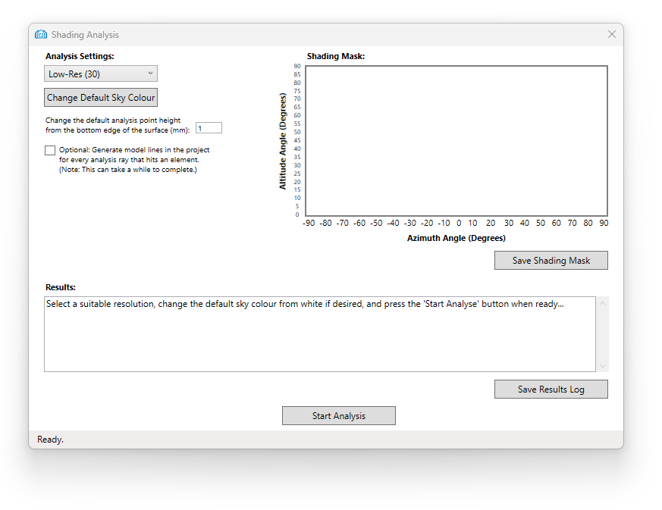The image size is (662, 510).
Task: Open the Low-Res (30) resolution dropdown
Action: click(101, 74)
